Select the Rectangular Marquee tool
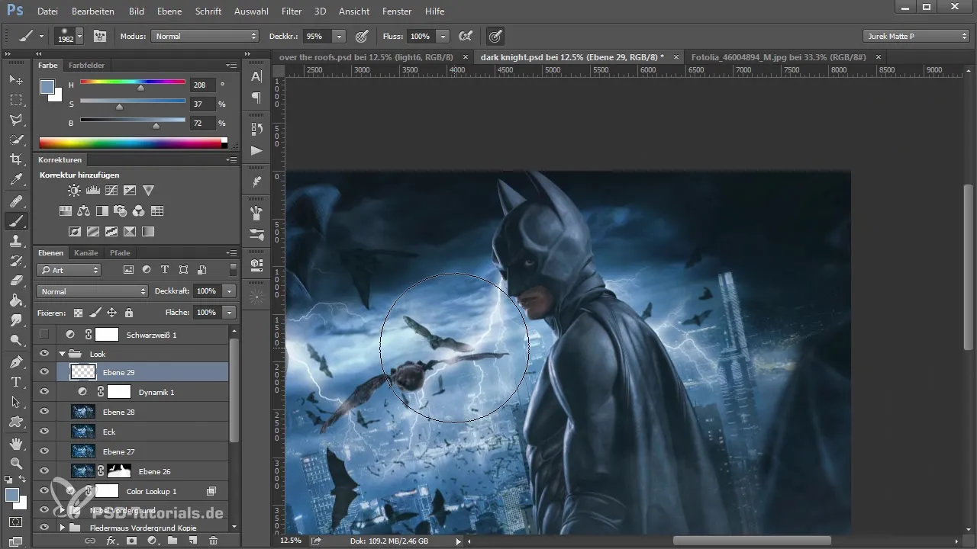The width and height of the screenshot is (977, 549). pos(16,99)
